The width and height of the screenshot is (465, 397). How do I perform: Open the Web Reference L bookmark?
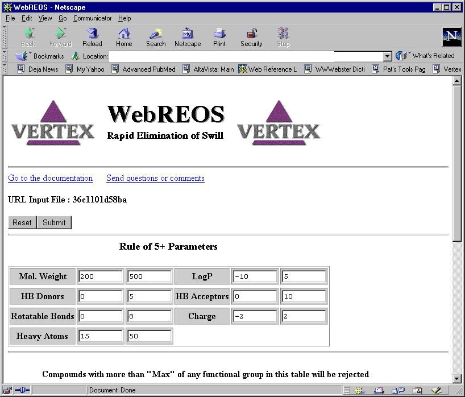click(x=267, y=69)
